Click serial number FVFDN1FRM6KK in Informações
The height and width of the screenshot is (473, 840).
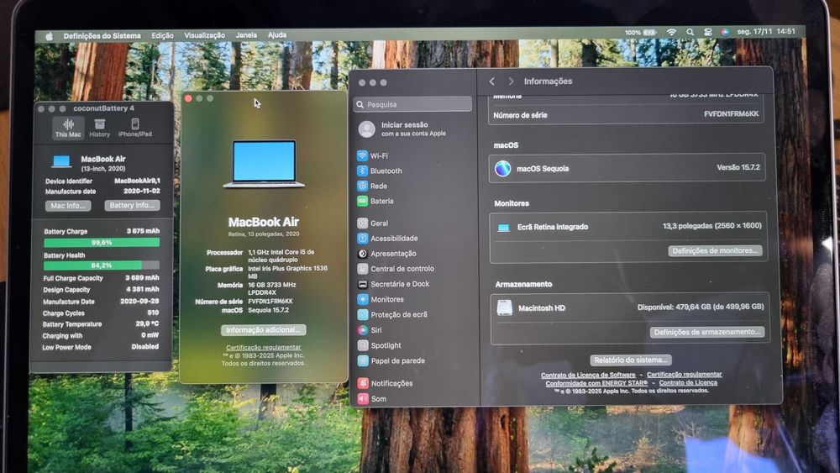tap(732, 114)
